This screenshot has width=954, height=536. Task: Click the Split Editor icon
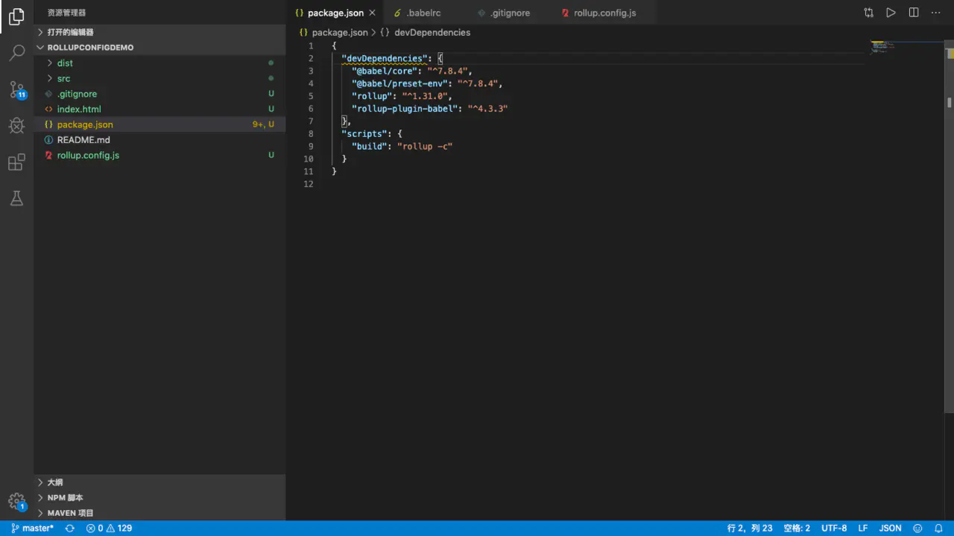click(x=913, y=13)
